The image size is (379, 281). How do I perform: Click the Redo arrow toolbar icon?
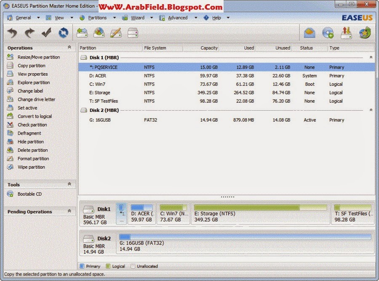tap(29, 32)
